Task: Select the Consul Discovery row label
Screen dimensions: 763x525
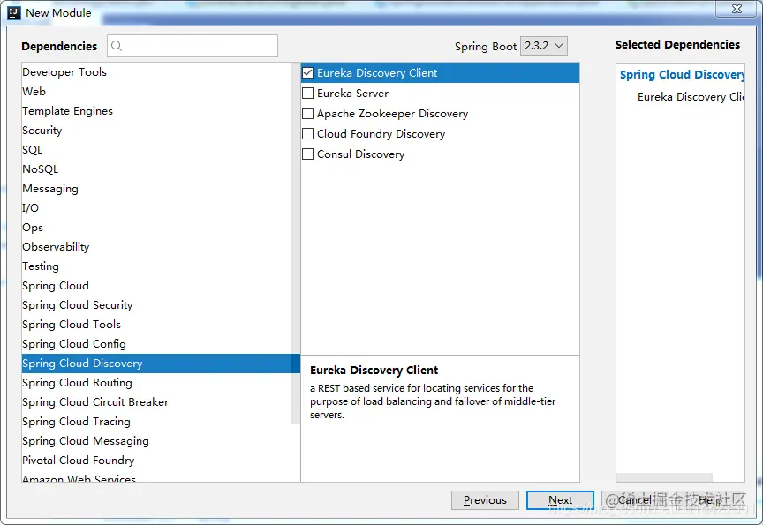Action: [x=360, y=154]
